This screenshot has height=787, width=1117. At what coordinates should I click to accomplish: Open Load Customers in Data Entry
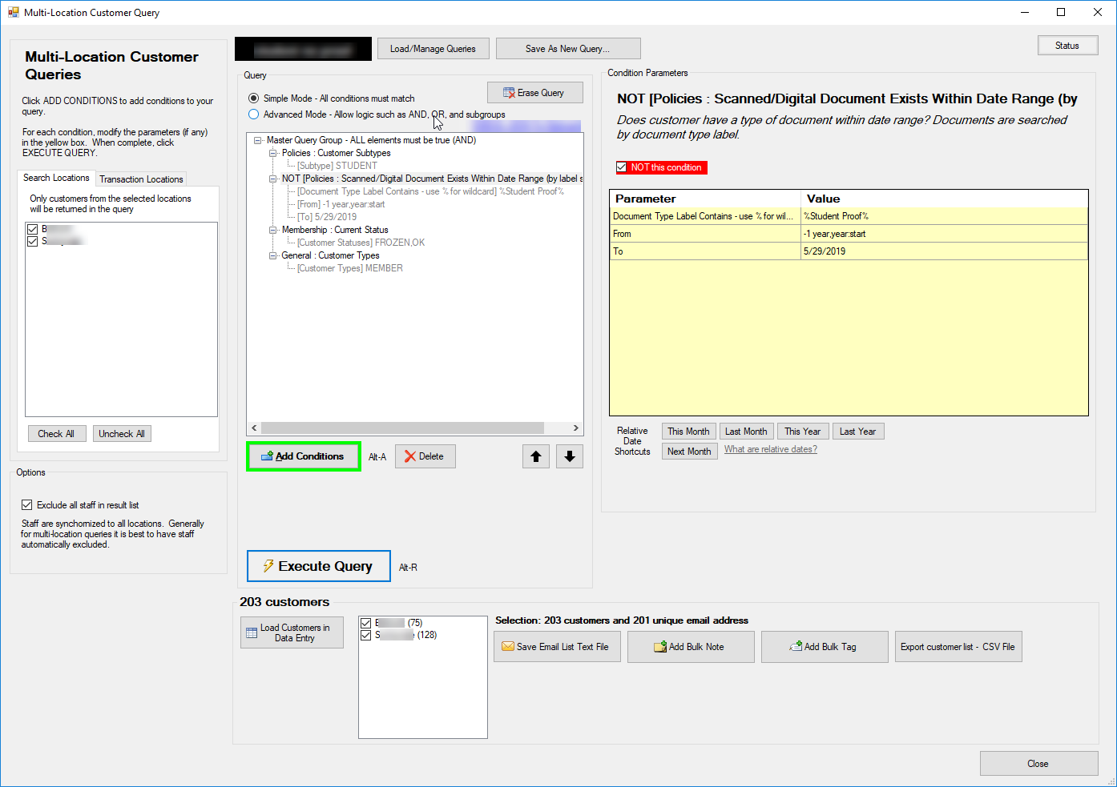pos(292,632)
